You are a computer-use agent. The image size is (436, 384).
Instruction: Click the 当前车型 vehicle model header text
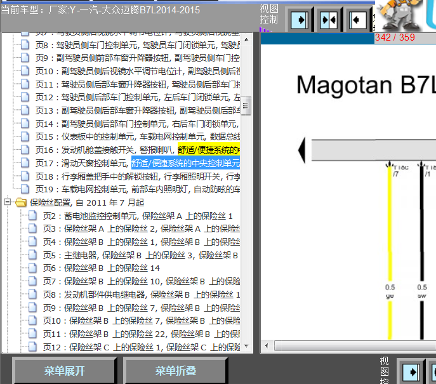pos(100,10)
